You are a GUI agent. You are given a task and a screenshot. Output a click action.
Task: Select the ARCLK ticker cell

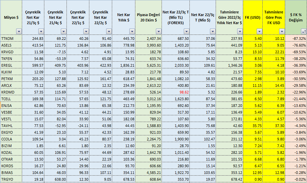11,85
